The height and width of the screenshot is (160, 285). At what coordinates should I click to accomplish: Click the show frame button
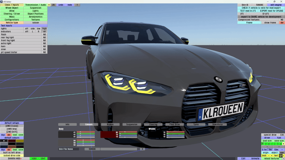270,23
